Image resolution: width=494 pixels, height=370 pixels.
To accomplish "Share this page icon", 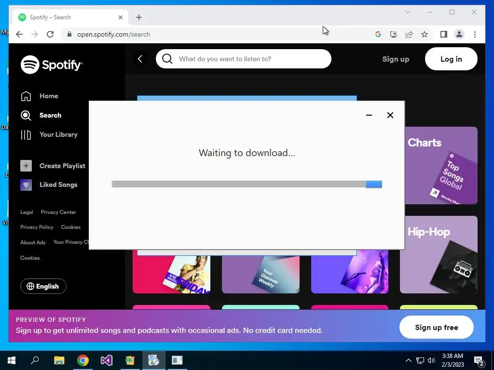I will (x=409, y=34).
